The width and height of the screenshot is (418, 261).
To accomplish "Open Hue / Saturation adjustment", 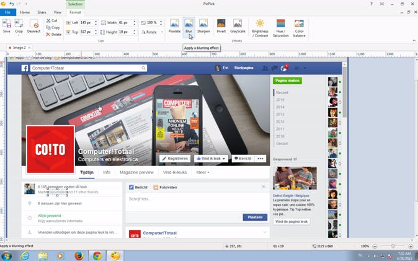I will tap(281, 28).
